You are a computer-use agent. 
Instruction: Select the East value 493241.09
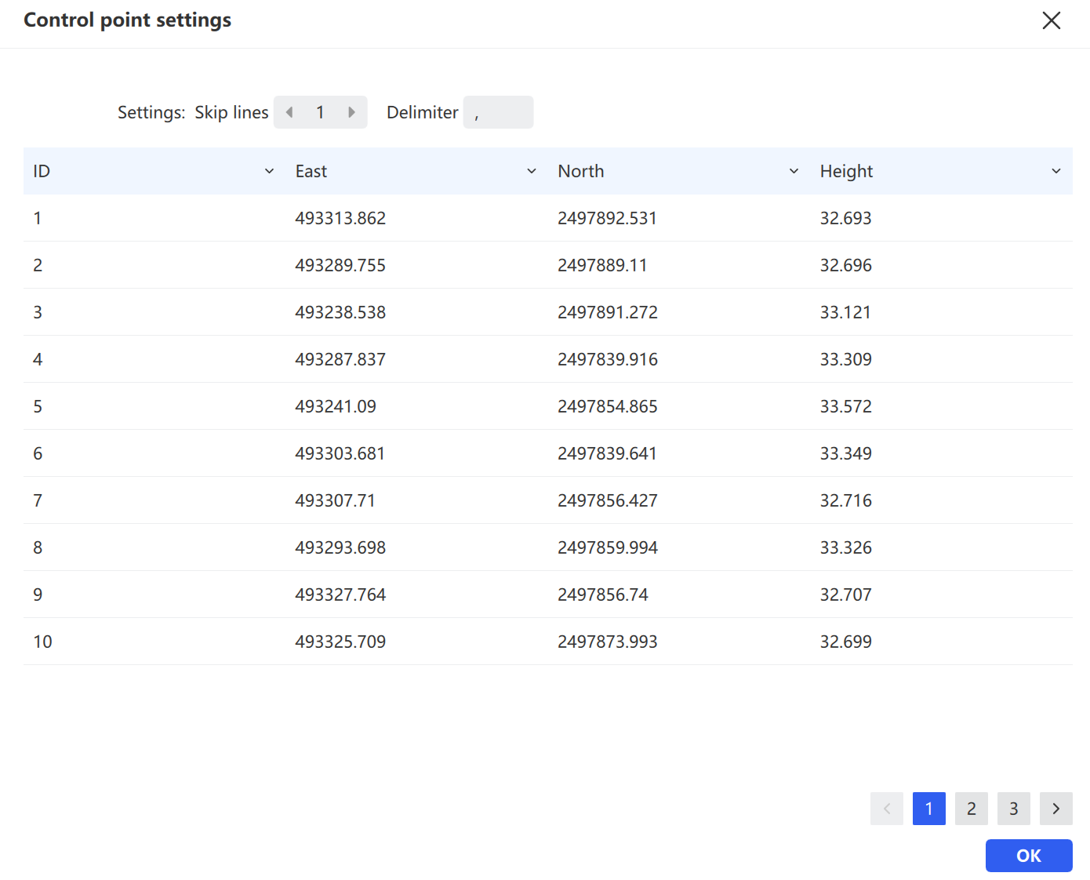[x=336, y=406]
